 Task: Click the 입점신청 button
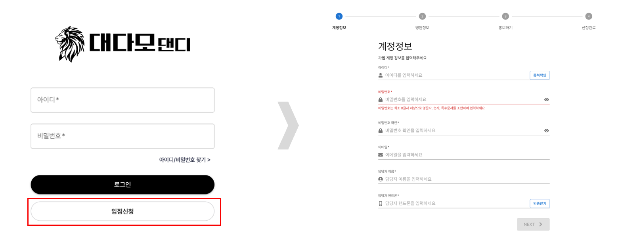pos(122,212)
